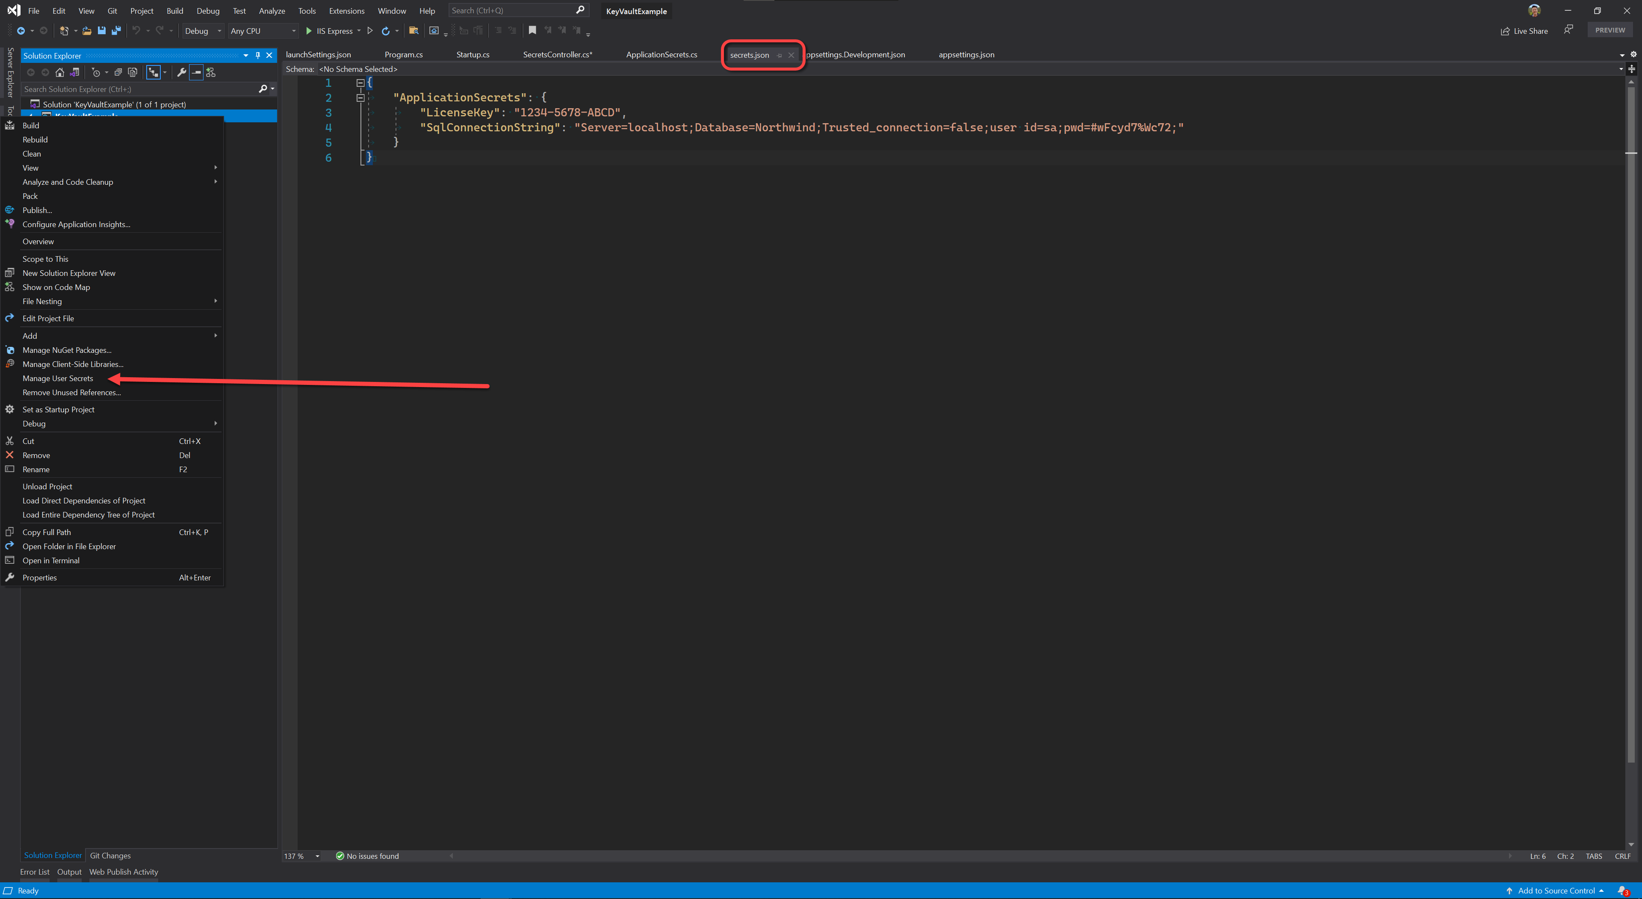Click the Live Share icon

(x=1505, y=31)
